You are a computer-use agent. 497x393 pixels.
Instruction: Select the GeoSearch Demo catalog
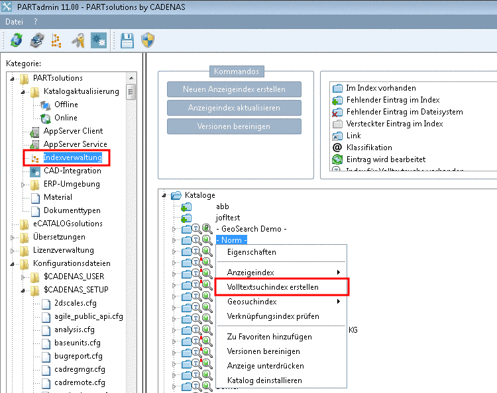click(x=251, y=229)
